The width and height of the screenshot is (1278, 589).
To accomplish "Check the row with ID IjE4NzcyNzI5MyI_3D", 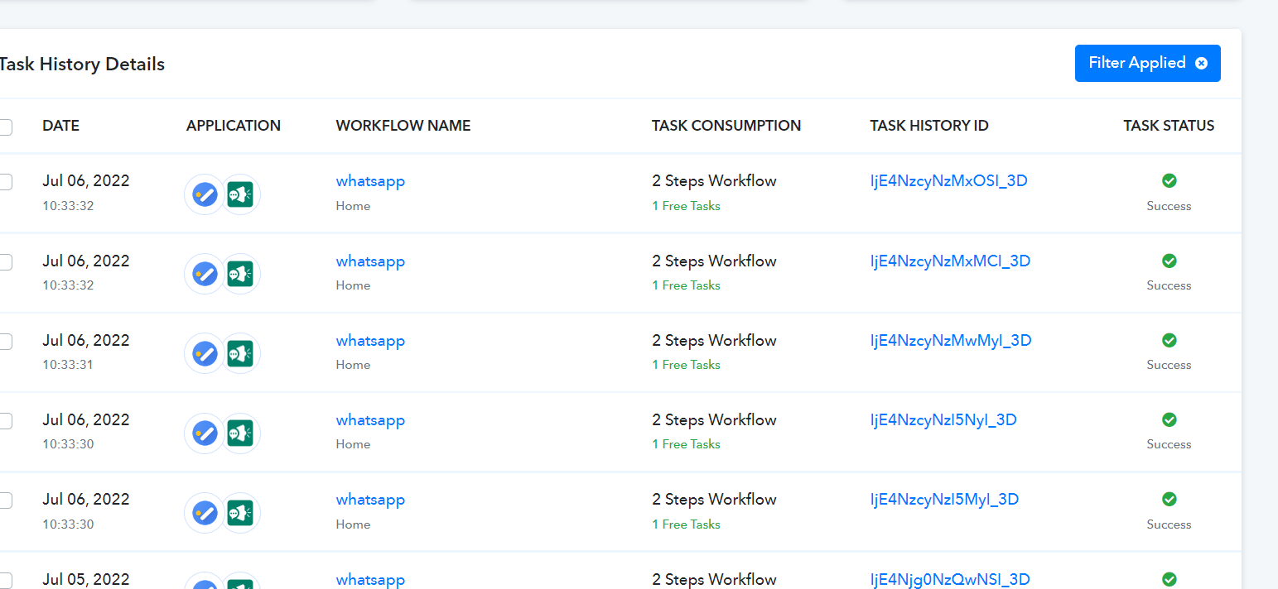I will click(4, 500).
